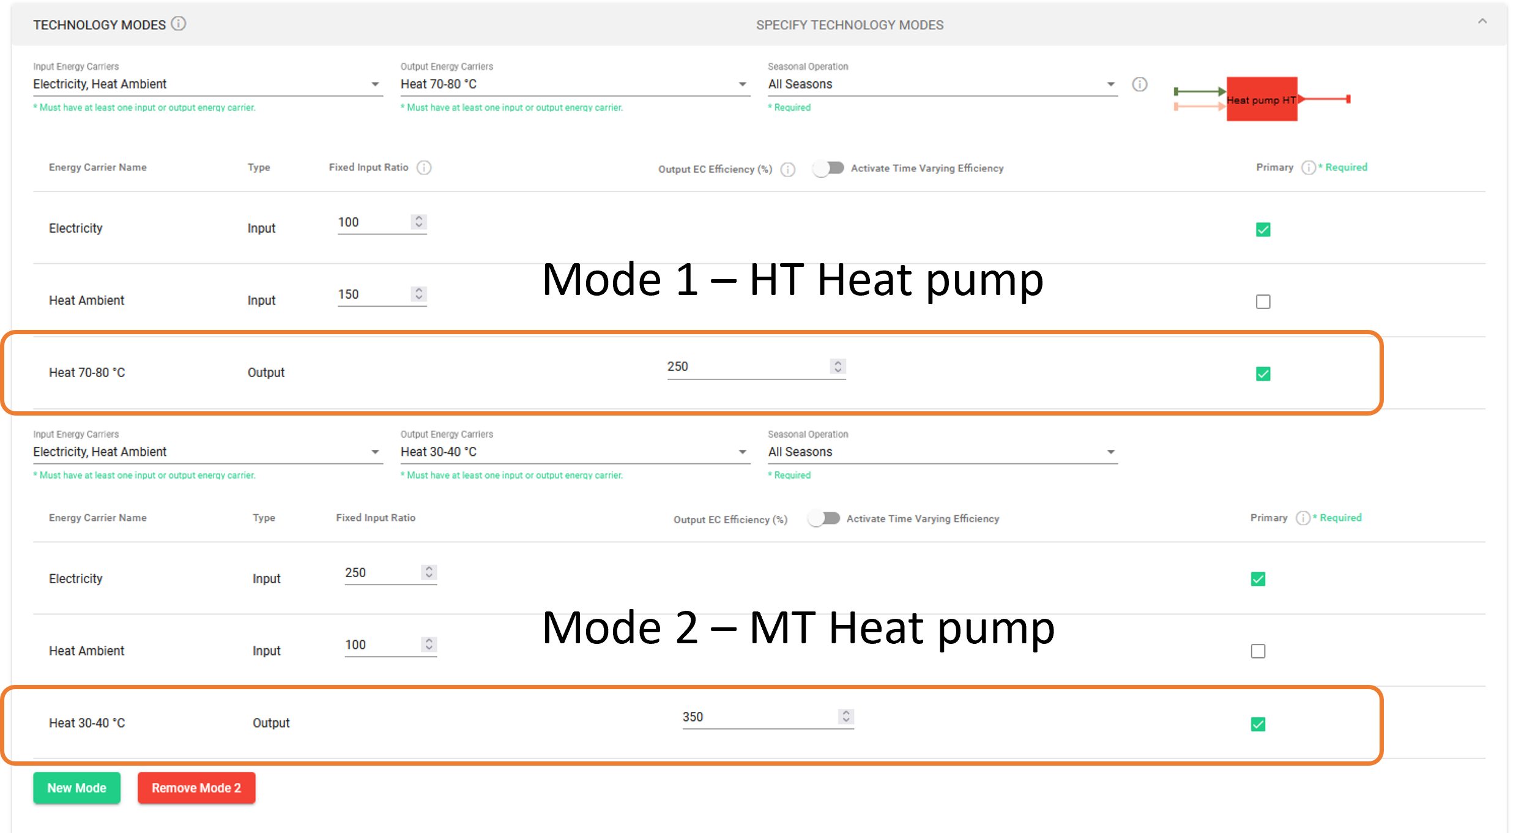Click Primary info icon in Mode 2 header
The height and width of the screenshot is (833, 1516).
(x=1302, y=518)
